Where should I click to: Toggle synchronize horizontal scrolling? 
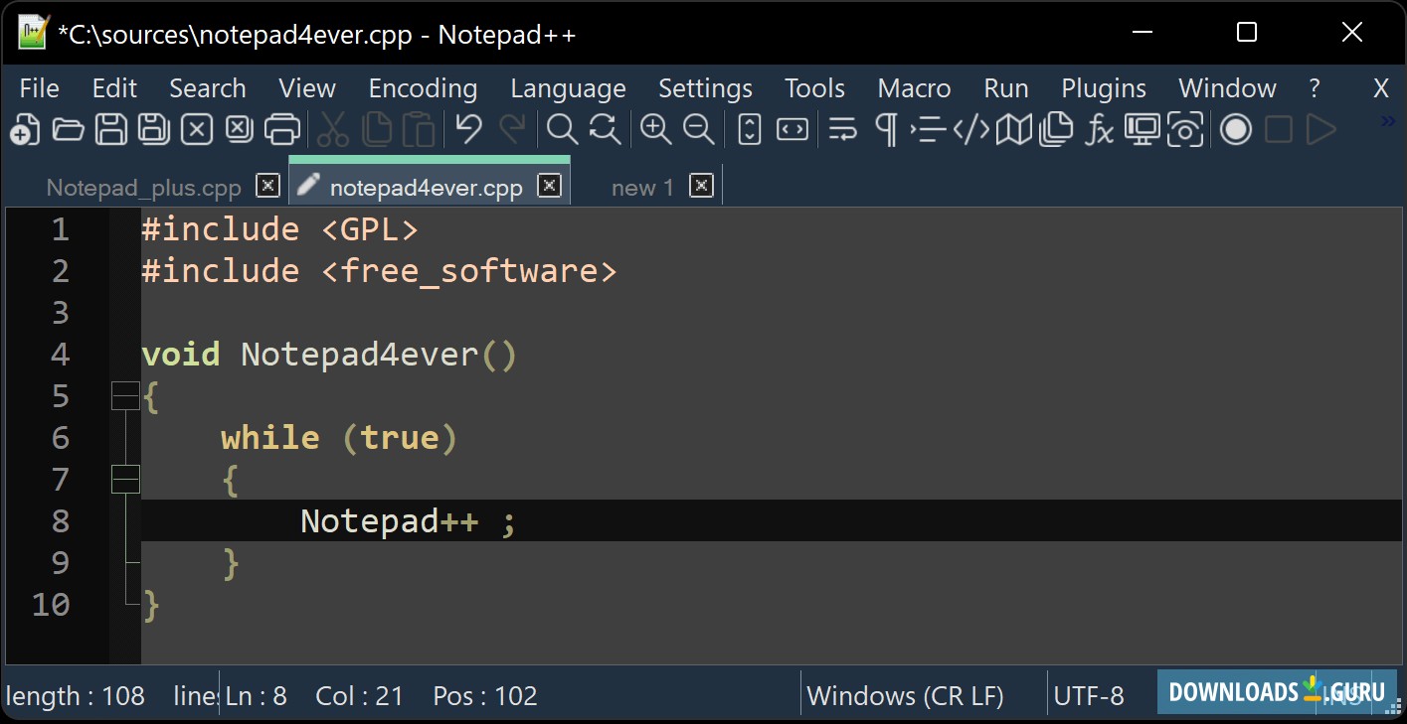tap(792, 130)
